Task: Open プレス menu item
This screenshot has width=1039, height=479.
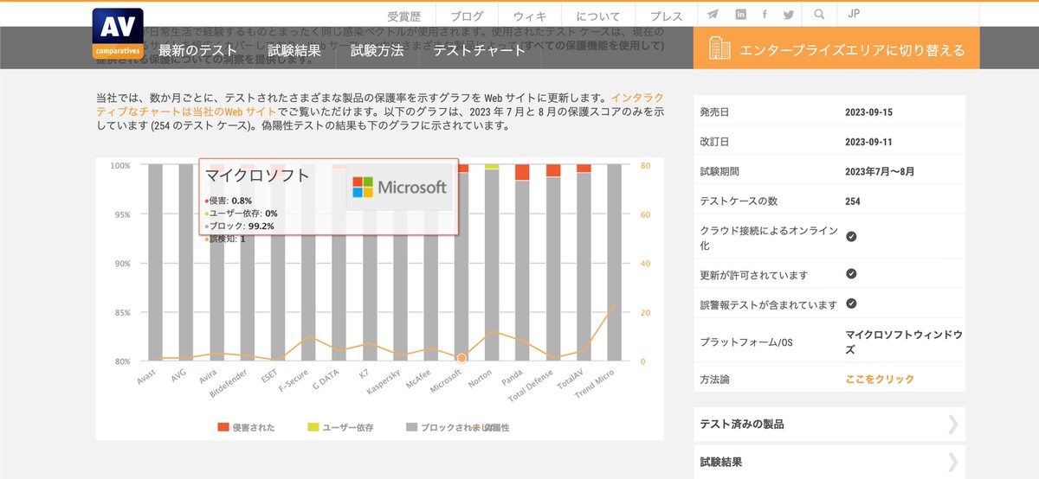Action: pyautogui.click(x=666, y=16)
